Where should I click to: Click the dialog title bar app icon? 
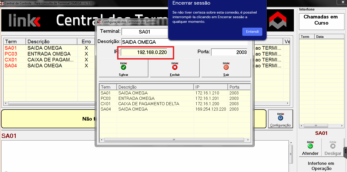pyautogui.click(x=99, y=22)
